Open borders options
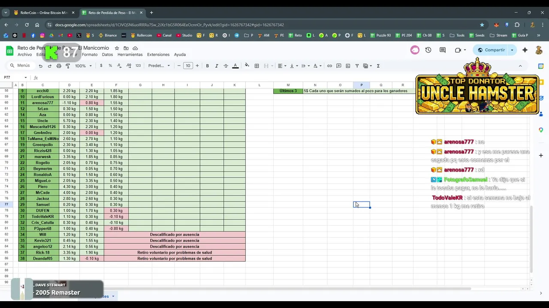Image resolution: width=549 pixels, height=308 pixels. tap(256, 66)
